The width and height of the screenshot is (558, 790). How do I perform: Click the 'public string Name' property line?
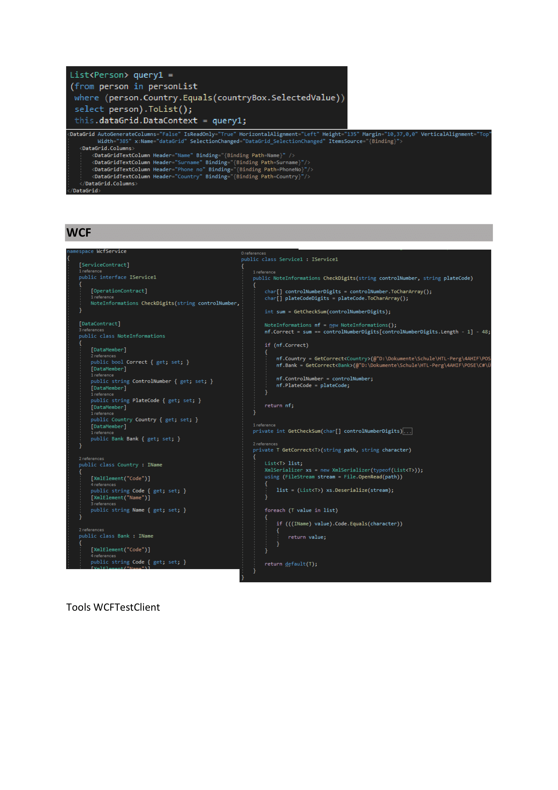[138, 510]
